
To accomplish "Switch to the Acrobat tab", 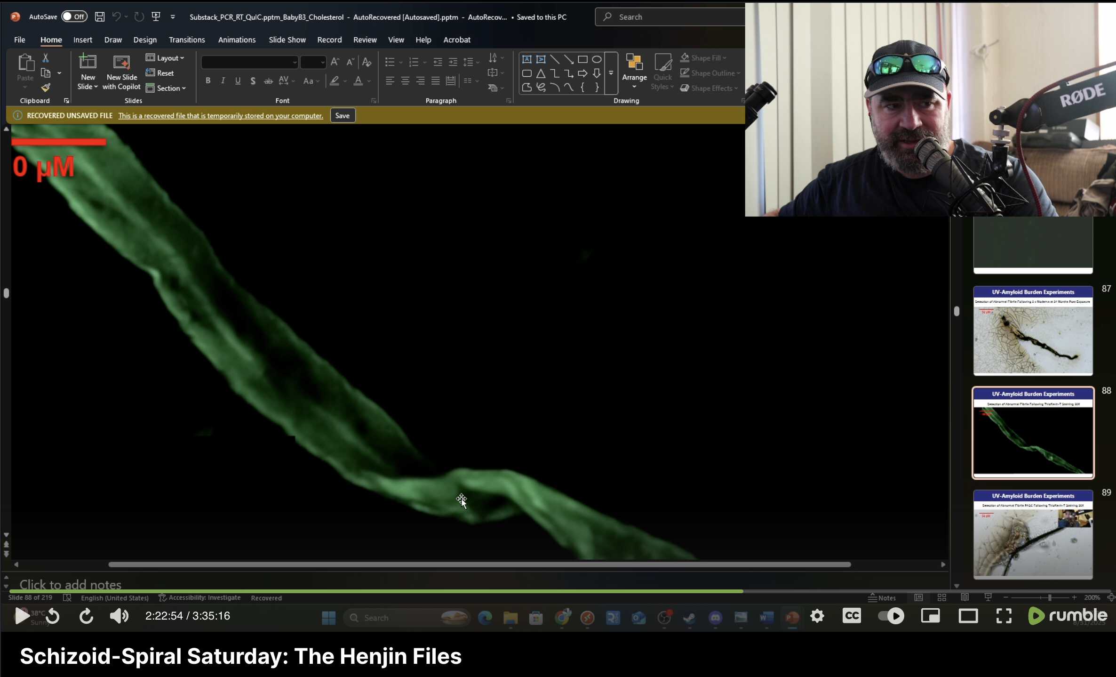I will point(457,40).
